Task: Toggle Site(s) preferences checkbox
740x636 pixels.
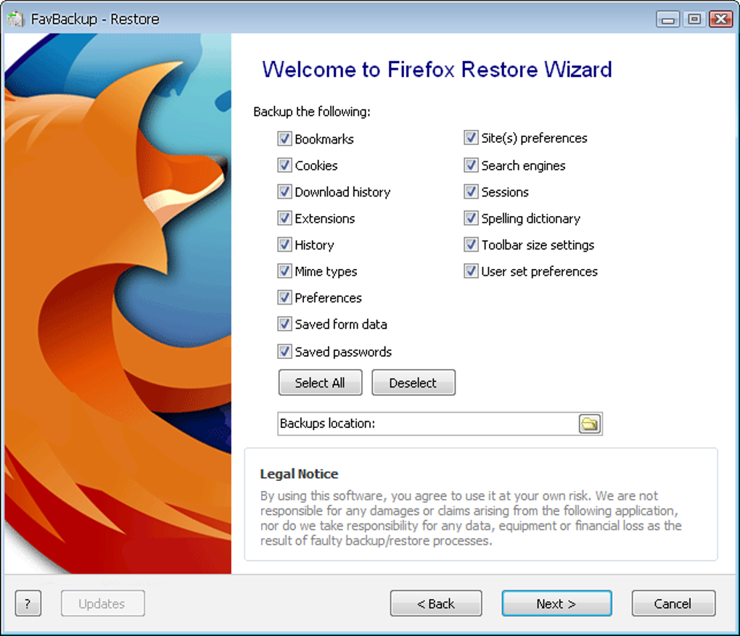Action: (x=471, y=138)
